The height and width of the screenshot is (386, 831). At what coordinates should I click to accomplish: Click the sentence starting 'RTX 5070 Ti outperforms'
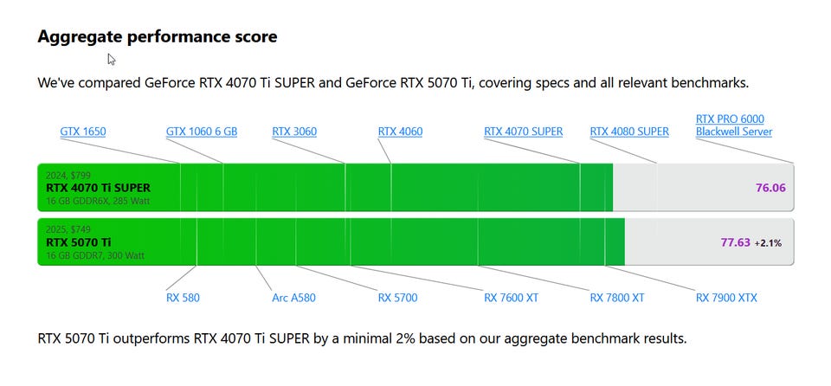click(362, 338)
